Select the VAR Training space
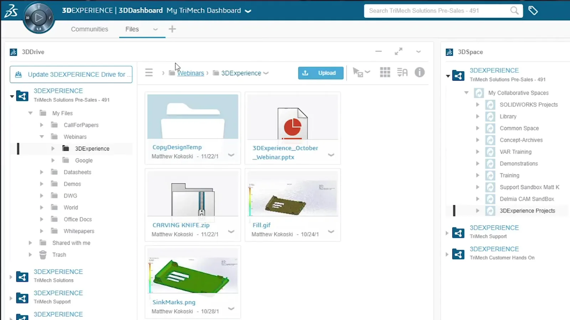This screenshot has height=320, width=570. pyautogui.click(x=515, y=152)
